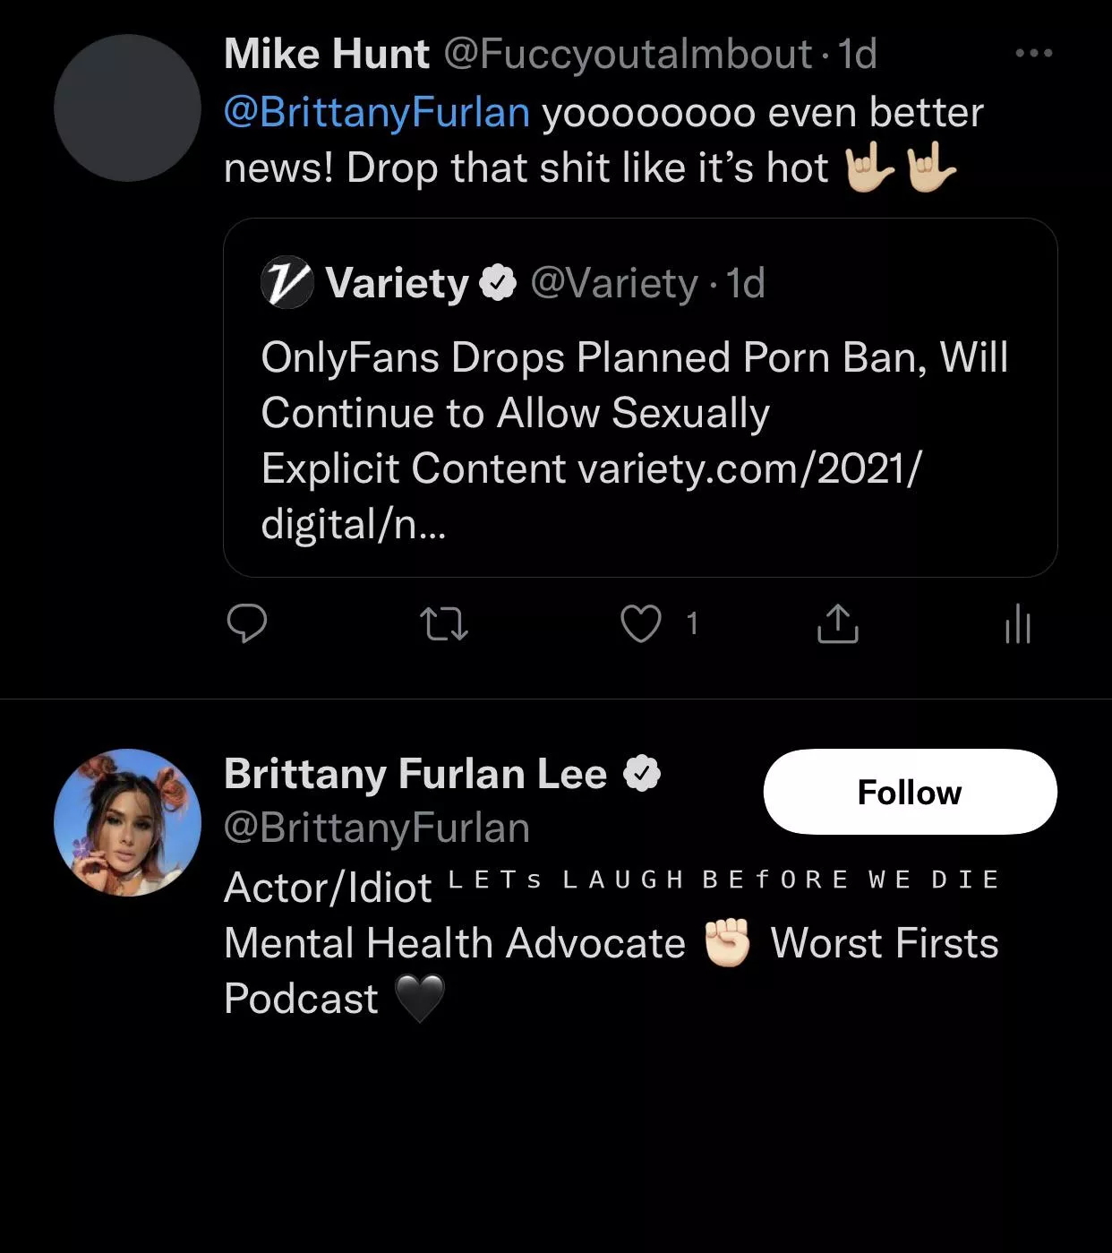This screenshot has width=1112, height=1253.
Task: Tap Variety's verified badge
Action: (x=498, y=283)
